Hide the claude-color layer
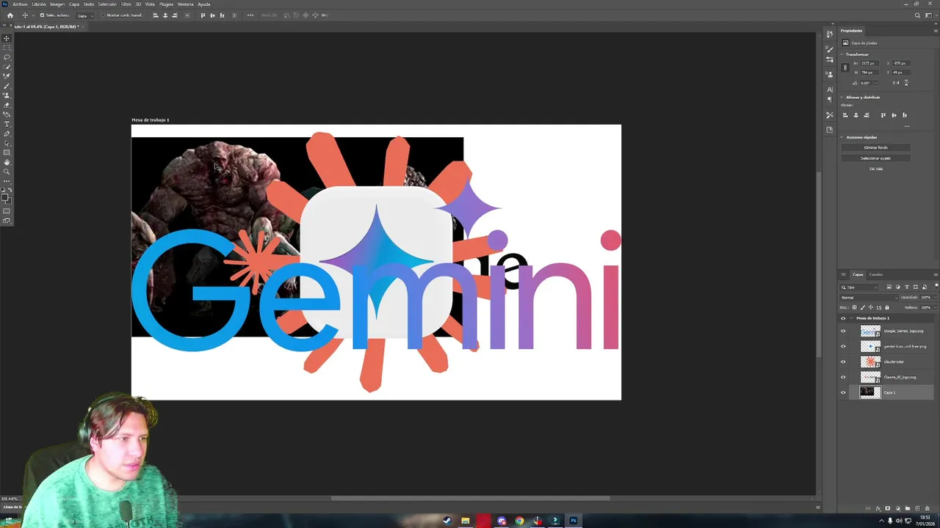 coord(843,362)
